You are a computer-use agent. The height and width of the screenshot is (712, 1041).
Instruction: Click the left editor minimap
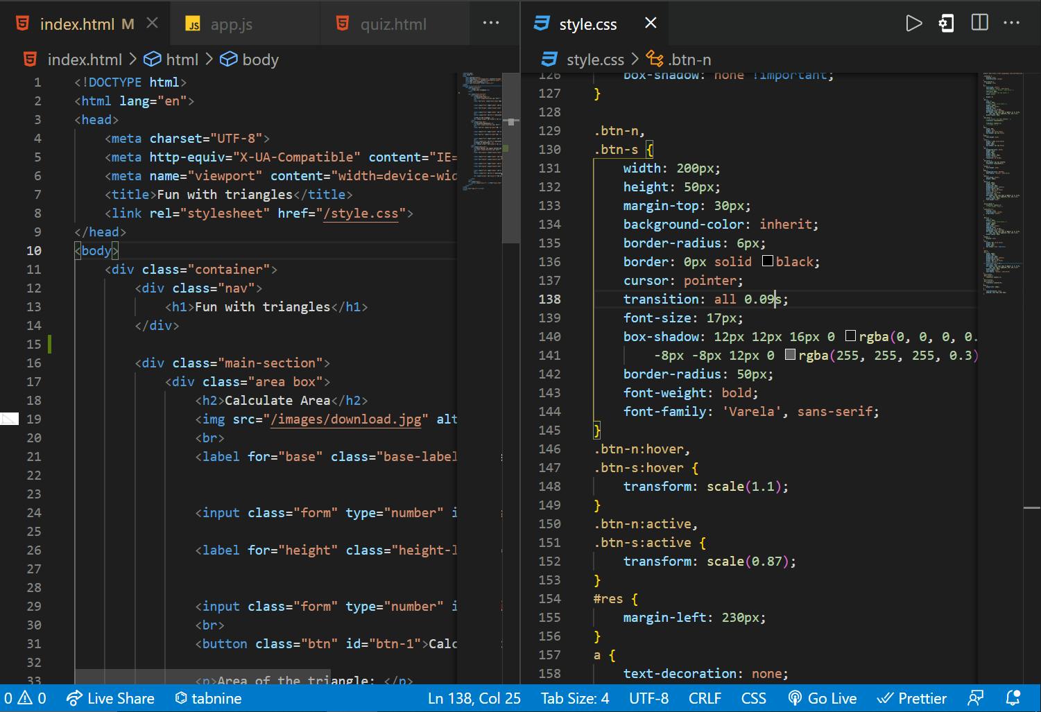pos(480,132)
